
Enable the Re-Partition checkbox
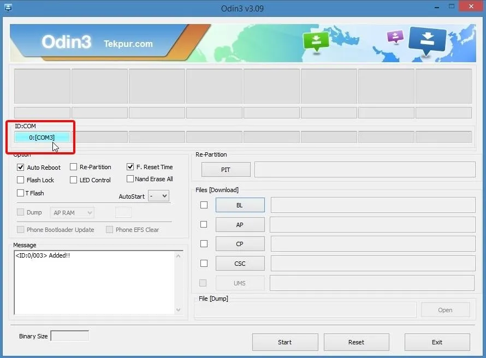[74, 167]
